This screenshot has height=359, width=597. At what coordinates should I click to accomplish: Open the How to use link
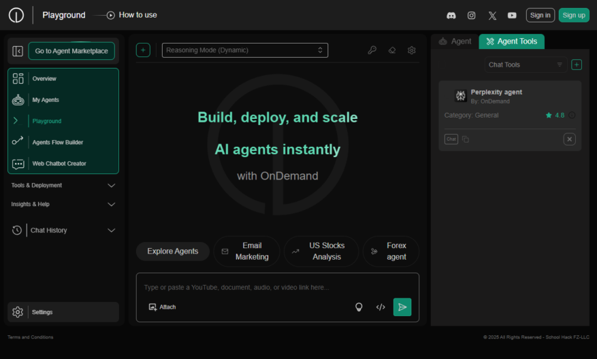pyautogui.click(x=138, y=15)
